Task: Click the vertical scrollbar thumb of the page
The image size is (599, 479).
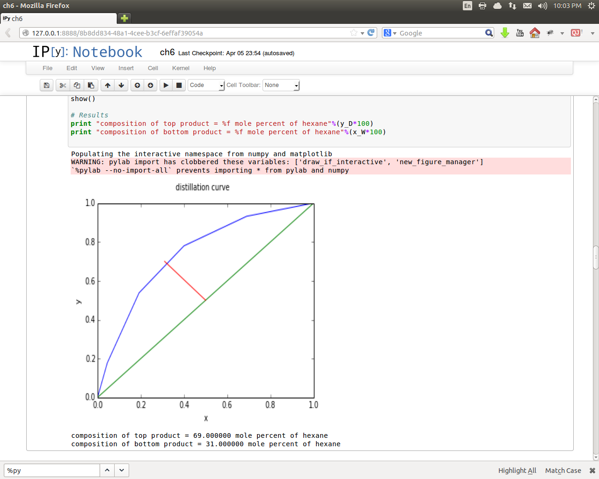Action: click(596, 257)
